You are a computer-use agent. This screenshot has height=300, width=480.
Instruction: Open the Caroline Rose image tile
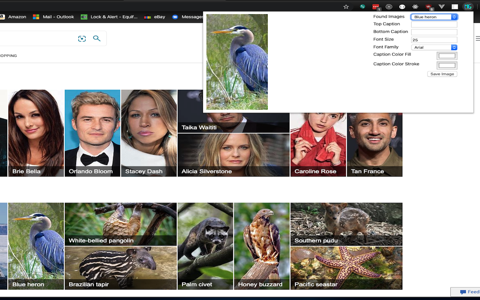pos(318,144)
